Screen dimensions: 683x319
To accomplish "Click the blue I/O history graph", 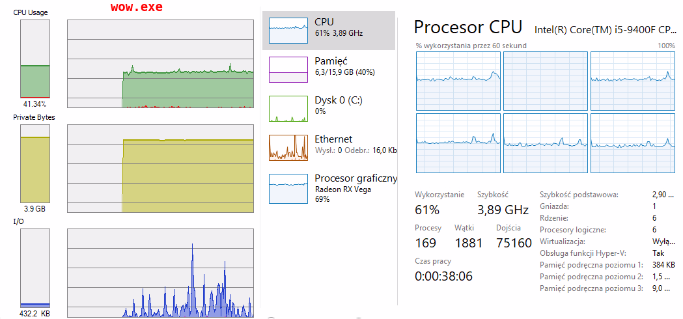I will 160,273.
